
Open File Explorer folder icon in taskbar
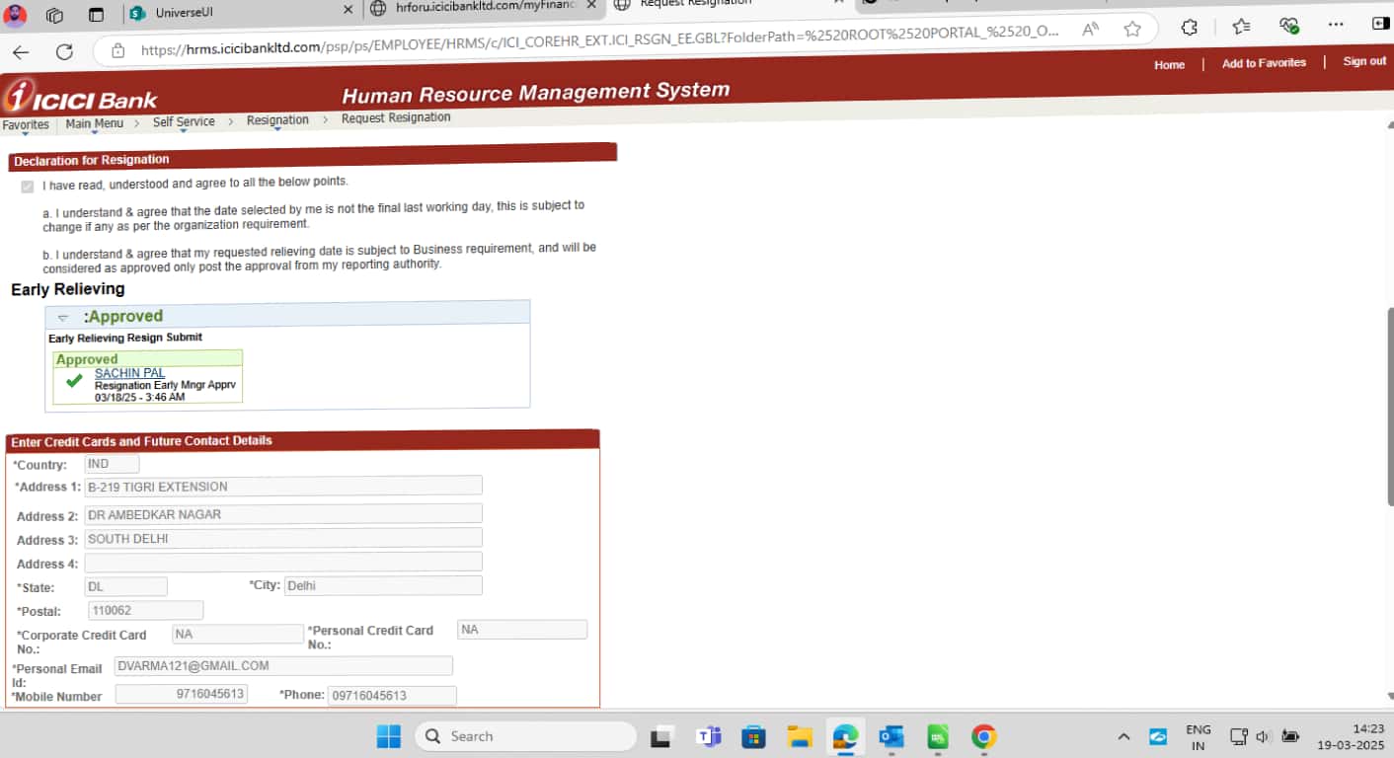[x=799, y=736]
